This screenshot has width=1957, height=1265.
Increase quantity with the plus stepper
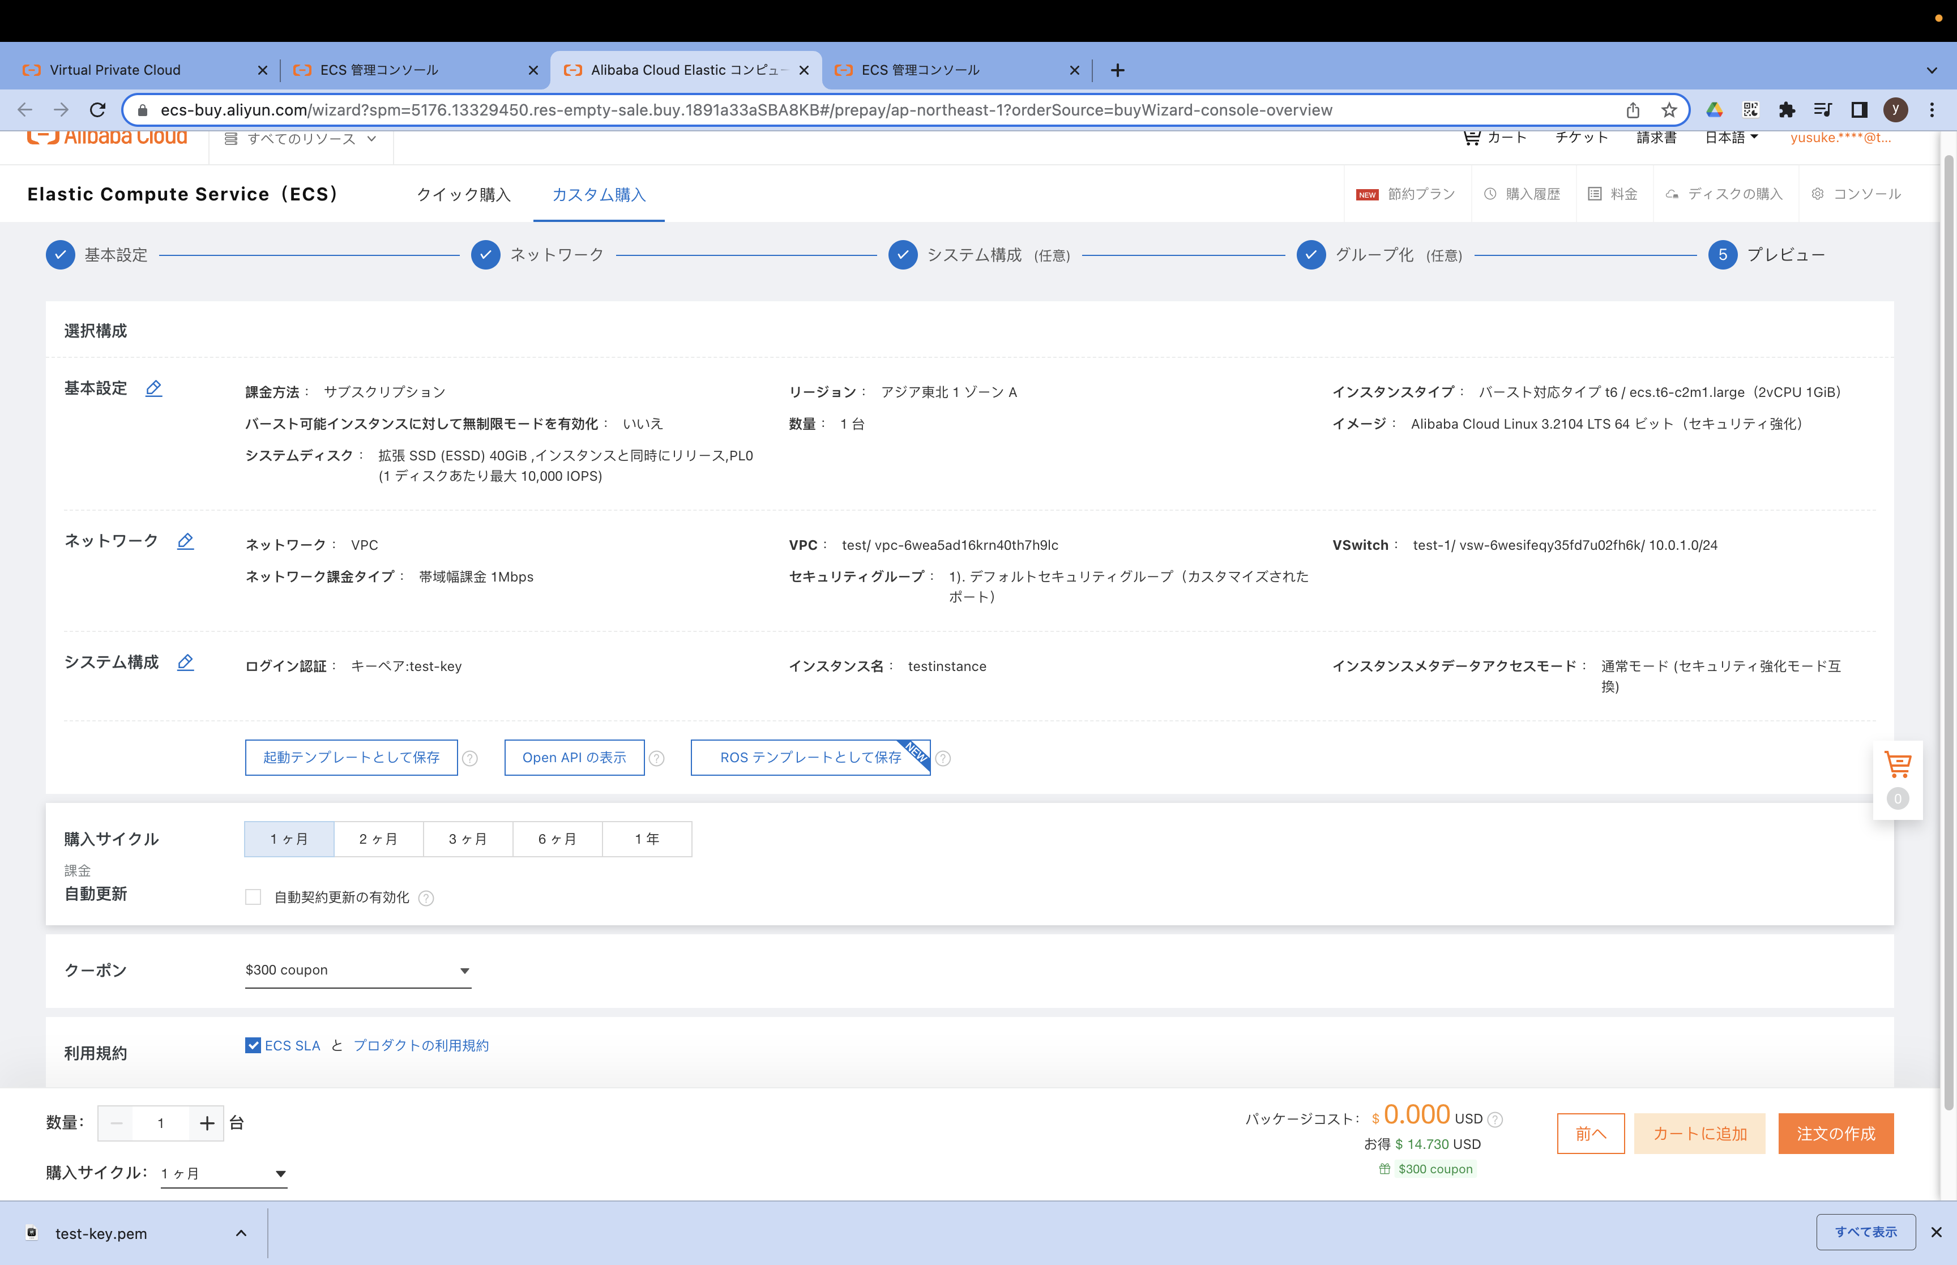(x=207, y=1123)
